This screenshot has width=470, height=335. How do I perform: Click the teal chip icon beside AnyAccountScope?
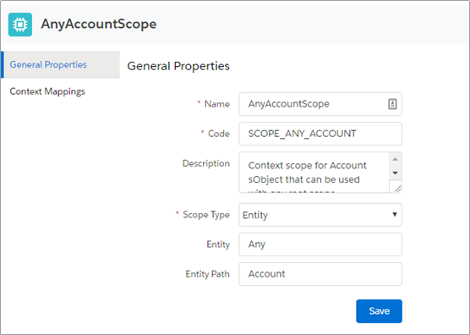pyautogui.click(x=20, y=25)
